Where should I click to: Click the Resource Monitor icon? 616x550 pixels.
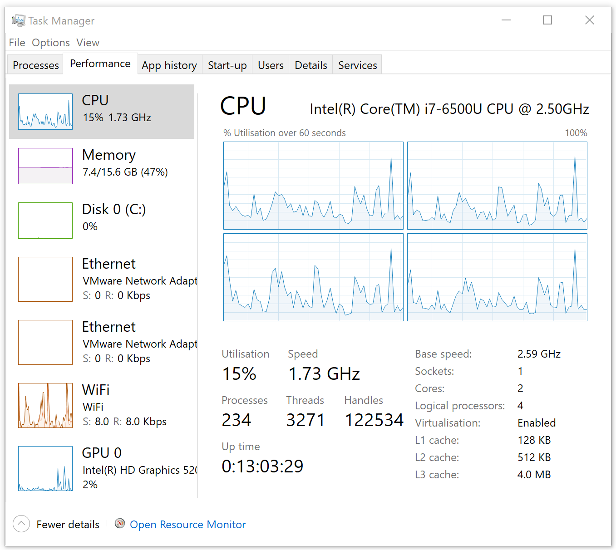tap(120, 524)
